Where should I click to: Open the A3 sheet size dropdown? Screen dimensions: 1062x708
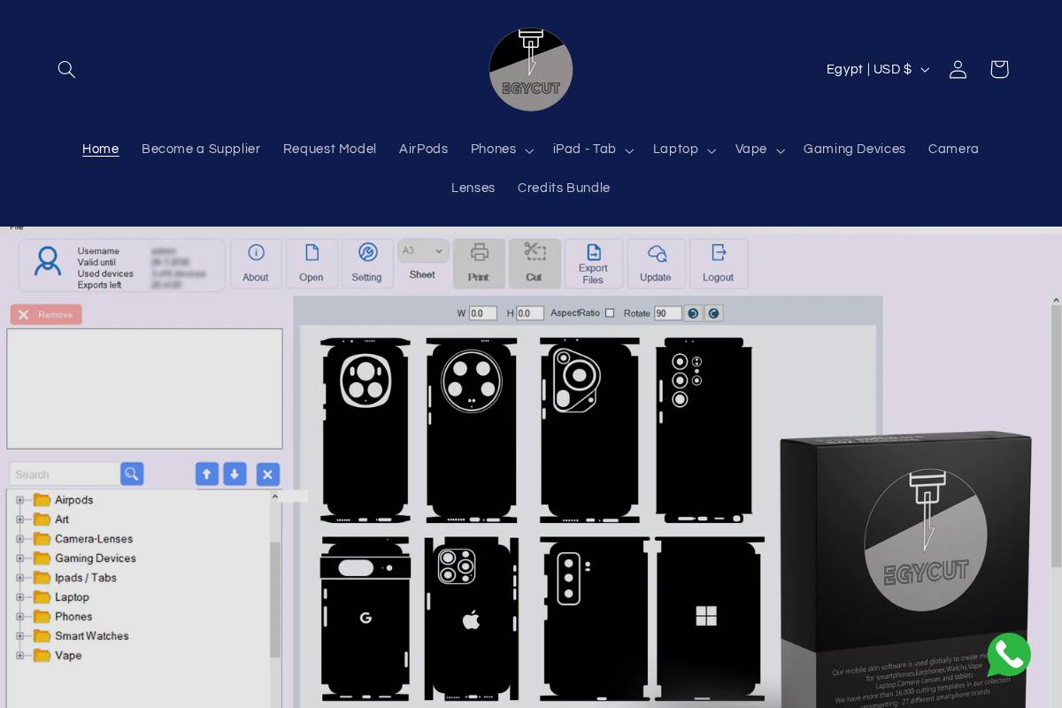pos(422,250)
